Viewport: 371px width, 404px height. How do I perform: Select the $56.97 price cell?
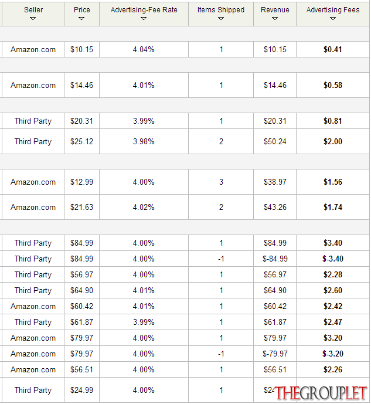81,274
